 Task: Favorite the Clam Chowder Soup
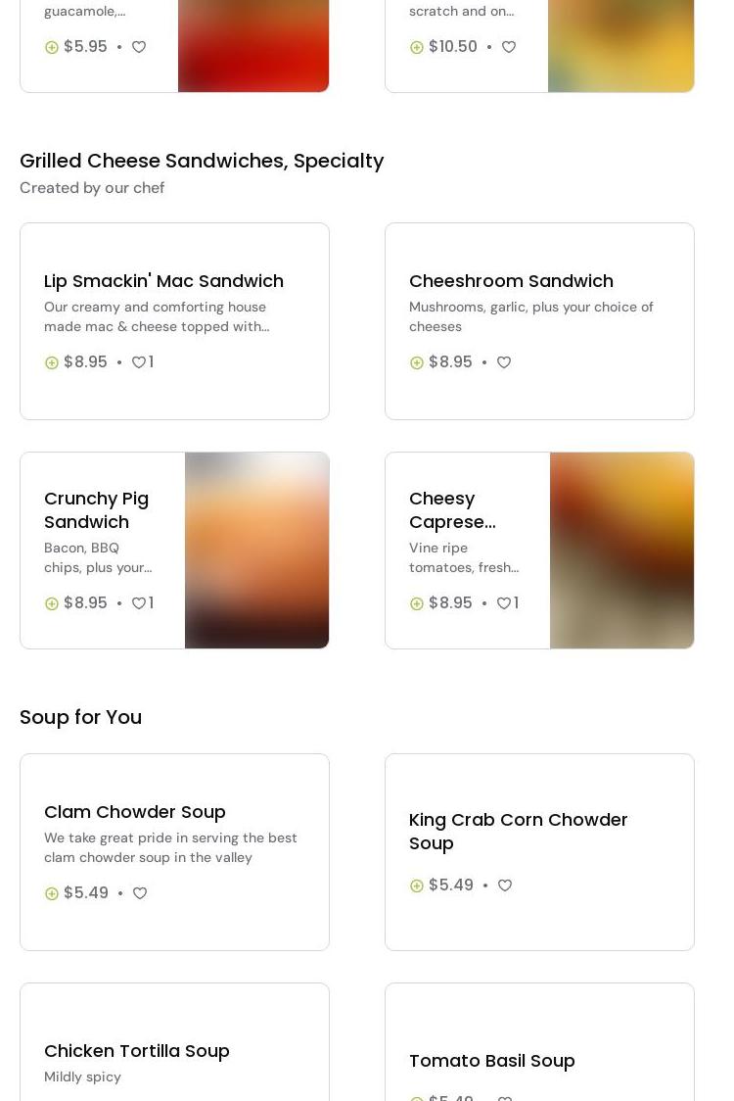tap(140, 893)
